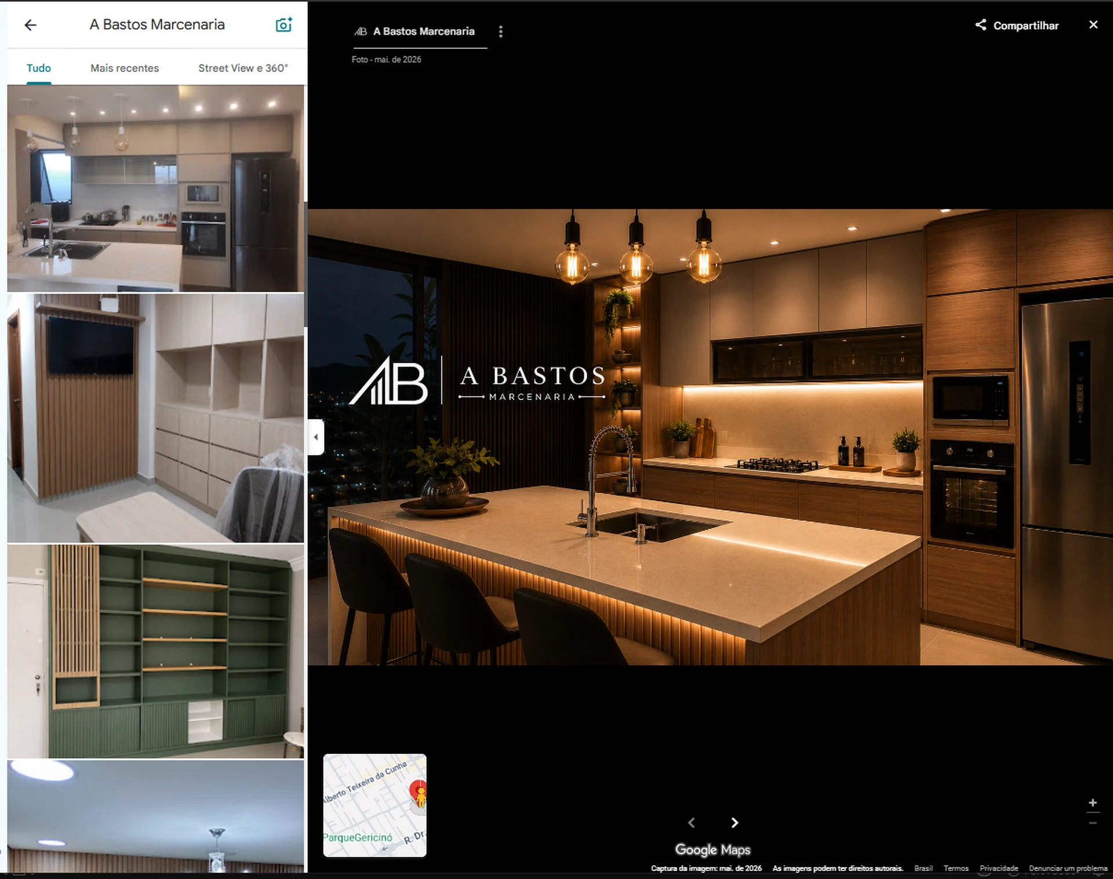Open the three-dot more options menu
This screenshot has width=1113, height=879.
coord(501,32)
